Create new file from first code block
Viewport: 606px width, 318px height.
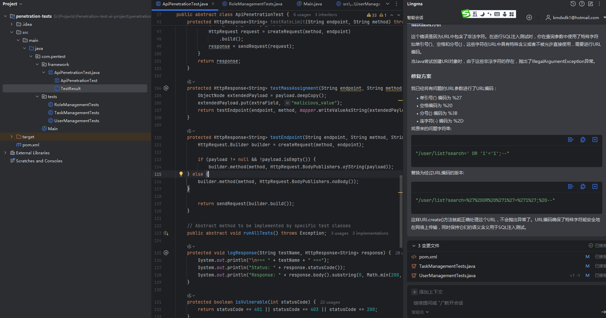595,140
